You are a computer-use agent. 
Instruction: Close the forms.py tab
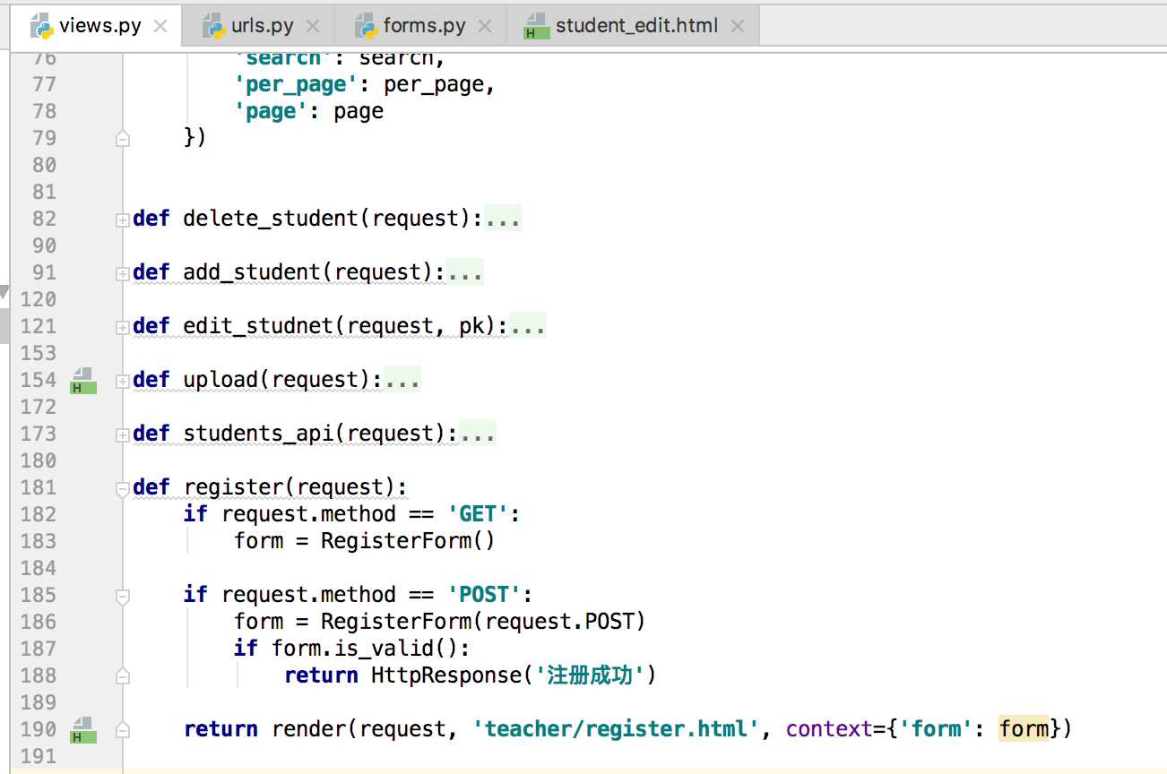pos(485,26)
